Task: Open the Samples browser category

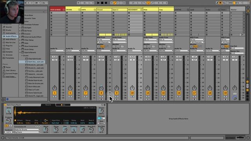Action: pos(9,52)
